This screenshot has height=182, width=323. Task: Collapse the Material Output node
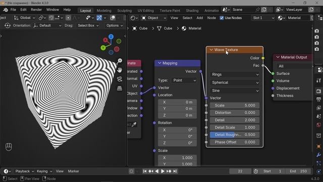[278, 57]
